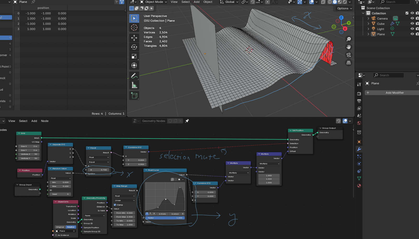The height and width of the screenshot is (239, 419).
Task: Open the Object Constraints properties tab
Action: tap(359, 171)
